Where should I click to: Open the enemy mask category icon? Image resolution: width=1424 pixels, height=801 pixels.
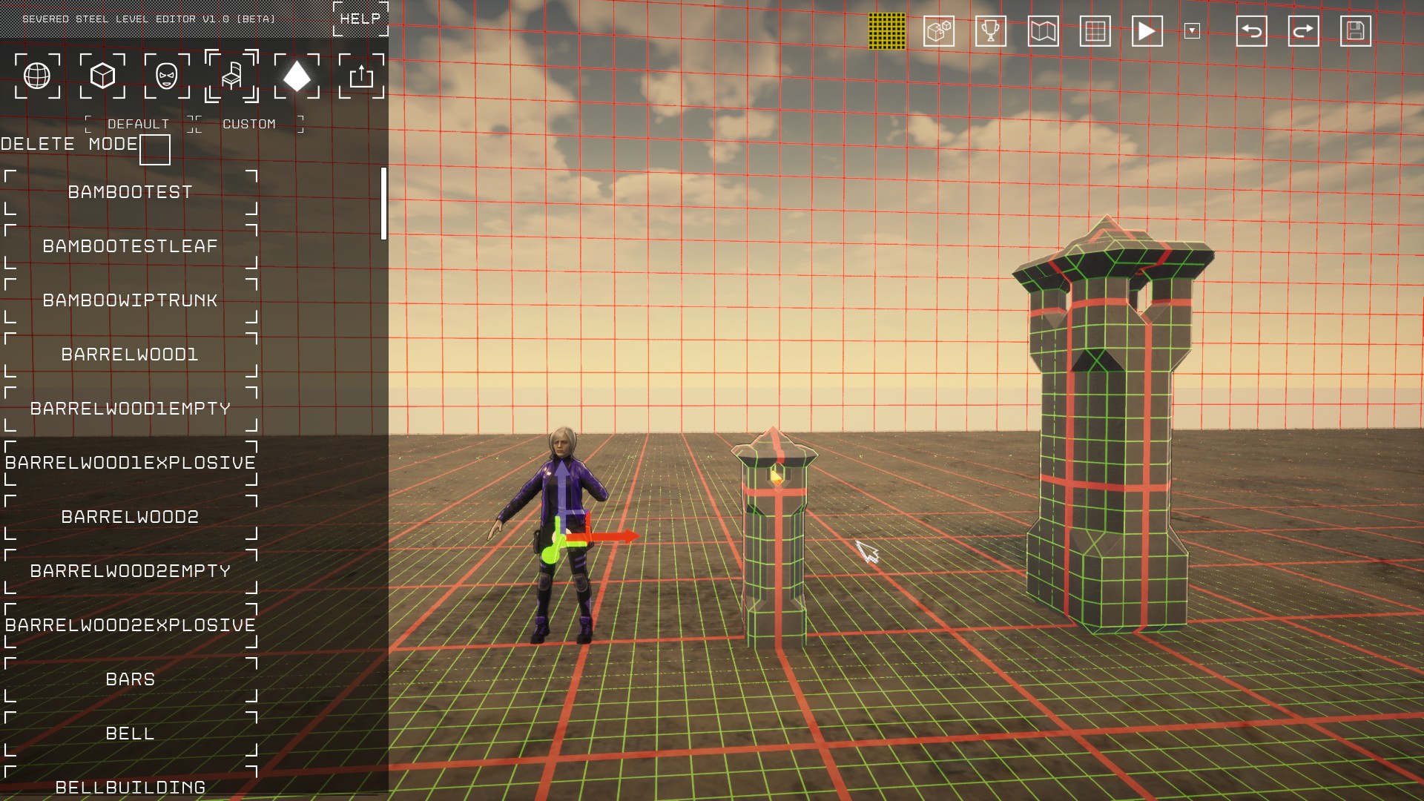[x=167, y=76]
